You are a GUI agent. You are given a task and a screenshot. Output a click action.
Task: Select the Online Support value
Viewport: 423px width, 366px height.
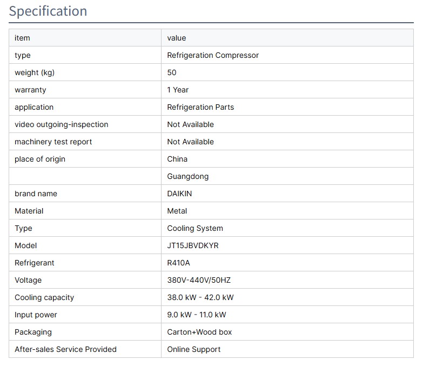coord(194,349)
